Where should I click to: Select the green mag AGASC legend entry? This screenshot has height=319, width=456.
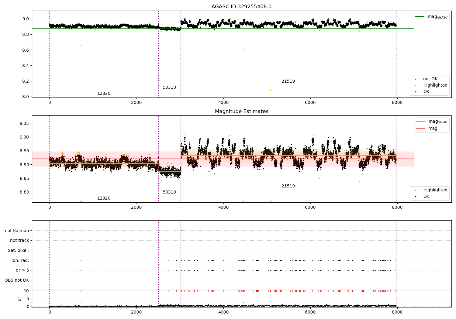coord(432,17)
